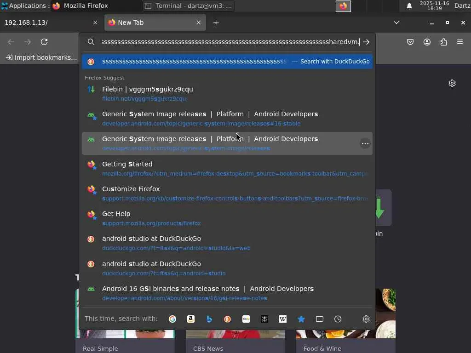Click Import bookmarks in bookmarks toolbar
This screenshot has height=353, width=471.
[x=42, y=57]
